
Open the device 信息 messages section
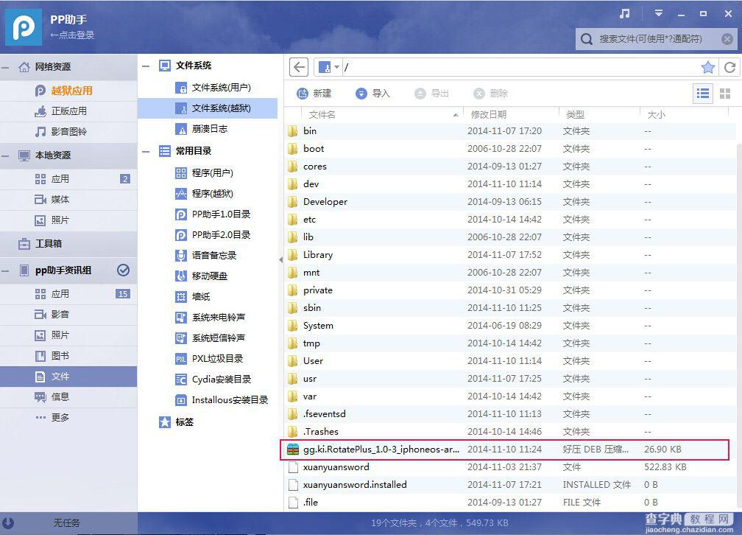(68, 397)
